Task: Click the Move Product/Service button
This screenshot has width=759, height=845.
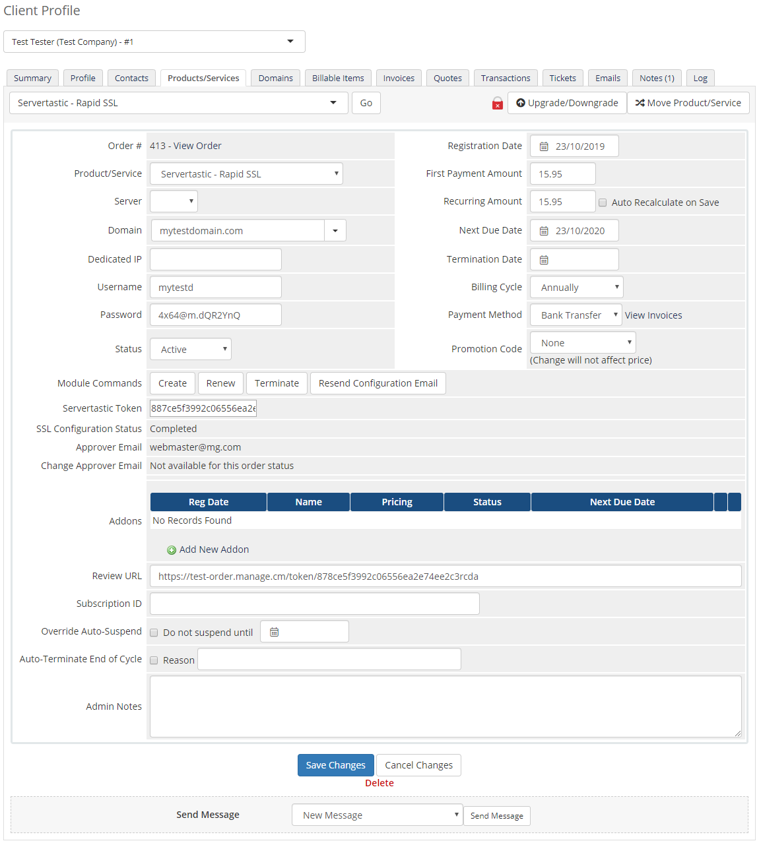Action: 688,103
